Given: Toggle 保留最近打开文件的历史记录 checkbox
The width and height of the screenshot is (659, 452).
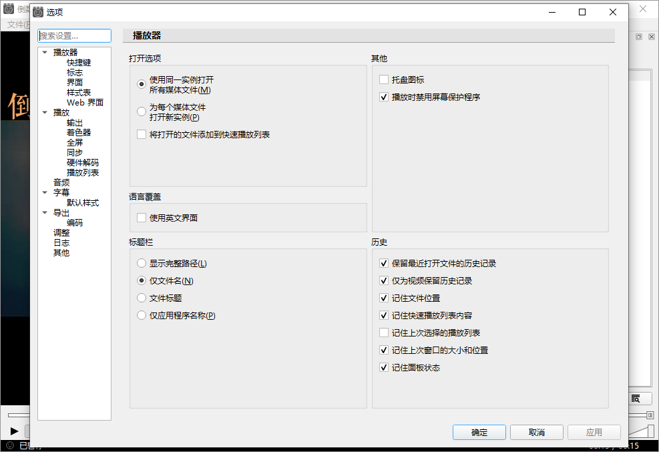Looking at the screenshot, I should [x=384, y=263].
